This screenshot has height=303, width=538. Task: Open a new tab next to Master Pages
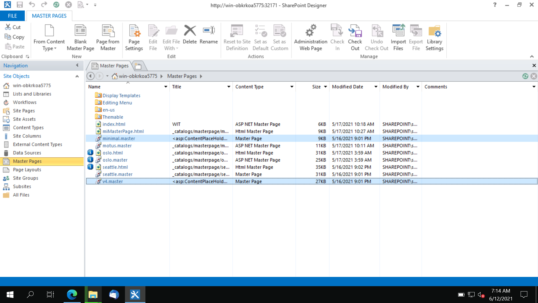click(x=138, y=66)
